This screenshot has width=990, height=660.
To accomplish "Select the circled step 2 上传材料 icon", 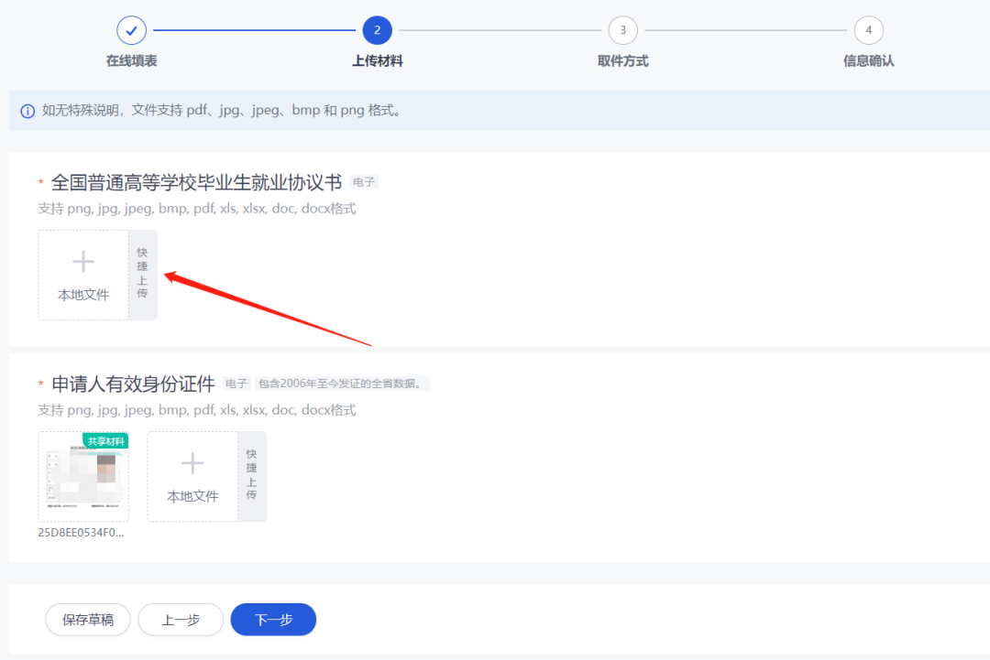I will point(377,29).
